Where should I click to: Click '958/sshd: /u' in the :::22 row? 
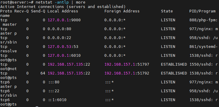(204, 91)
